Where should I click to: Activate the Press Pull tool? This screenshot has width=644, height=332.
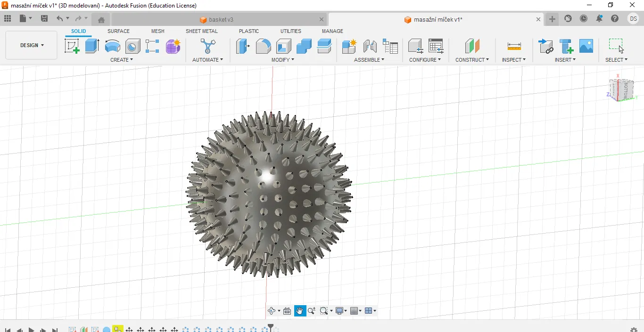[x=242, y=46]
